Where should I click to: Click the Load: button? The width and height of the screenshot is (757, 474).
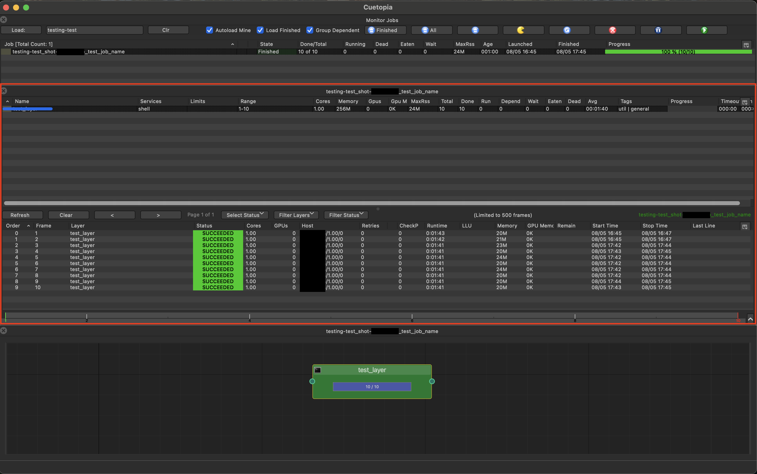coord(21,30)
